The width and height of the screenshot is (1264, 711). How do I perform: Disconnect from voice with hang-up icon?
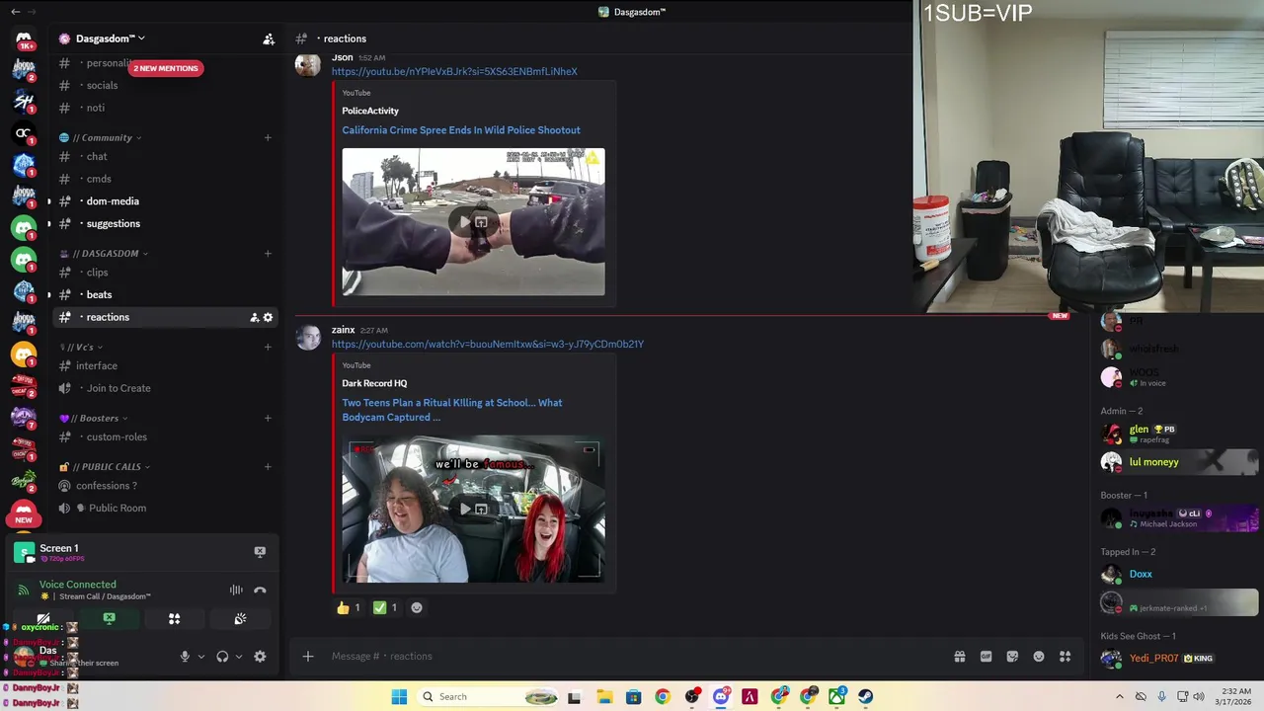[x=260, y=590]
